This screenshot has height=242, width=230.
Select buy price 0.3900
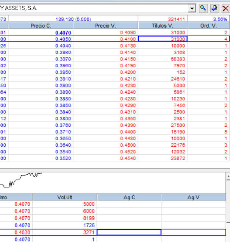[63, 85]
